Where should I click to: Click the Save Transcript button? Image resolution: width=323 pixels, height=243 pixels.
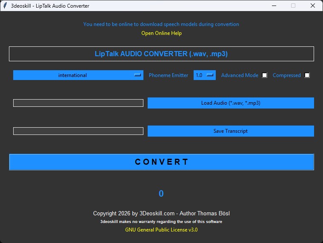click(x=231, y=131)
